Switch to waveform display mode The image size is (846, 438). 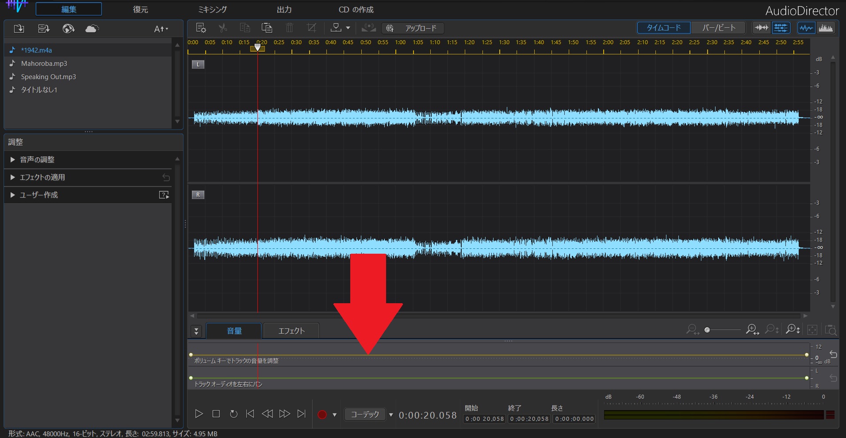(806, 27)
